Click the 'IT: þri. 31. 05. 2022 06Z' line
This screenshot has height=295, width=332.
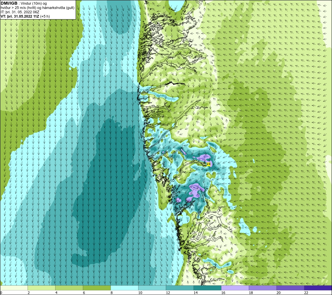[20, 12]
